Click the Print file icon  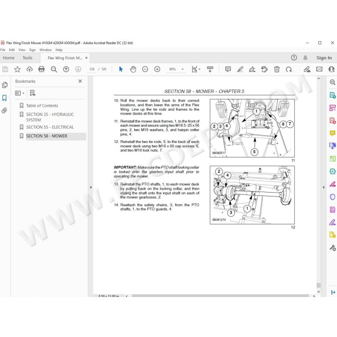click(x=41, y=69)
